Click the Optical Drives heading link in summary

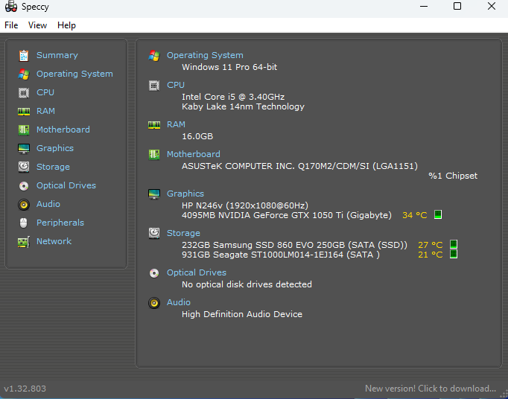coord(197,272)
